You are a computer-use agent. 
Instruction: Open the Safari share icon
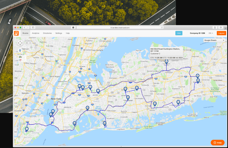click(x=215, y=28)
